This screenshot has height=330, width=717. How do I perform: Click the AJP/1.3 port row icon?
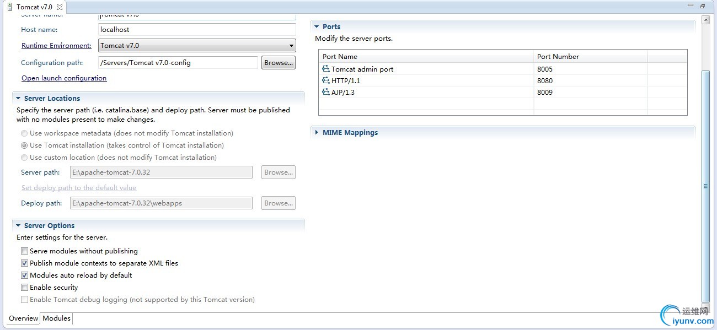[x=325, y=92]
